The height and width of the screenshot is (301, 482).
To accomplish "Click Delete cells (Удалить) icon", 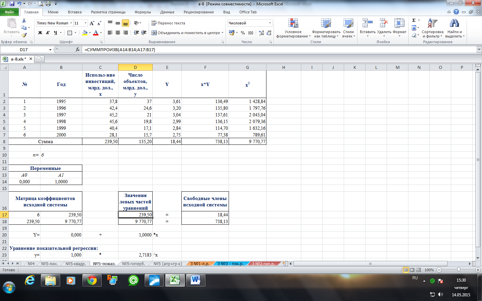I will pyautogui.click(x=384, y=23).
